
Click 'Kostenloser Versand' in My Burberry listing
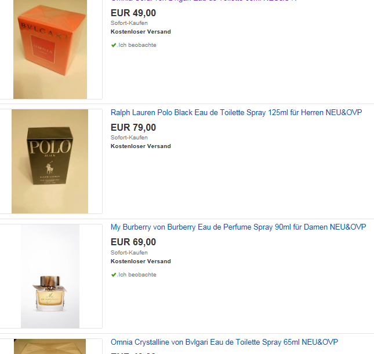(141, 261)
